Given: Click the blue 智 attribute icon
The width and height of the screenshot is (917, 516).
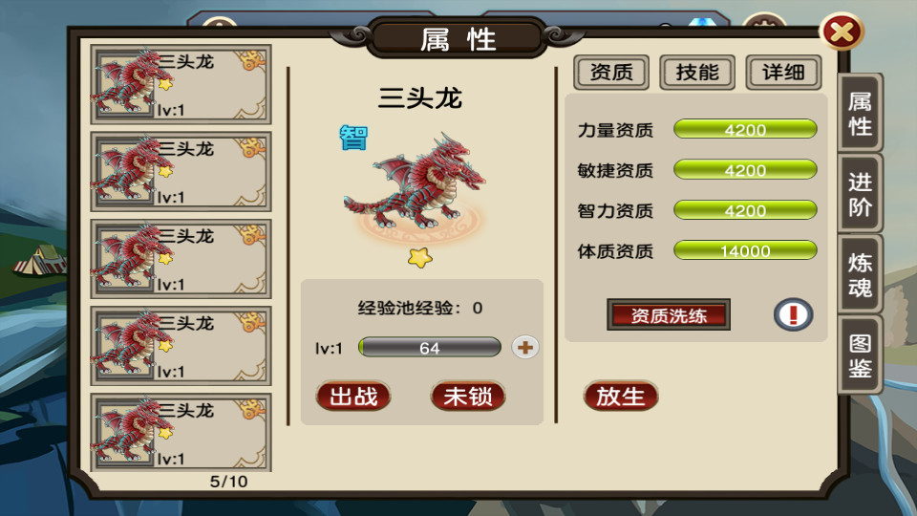Looking at the screenshot, I should pyautogui.click(x=353, y=138).
